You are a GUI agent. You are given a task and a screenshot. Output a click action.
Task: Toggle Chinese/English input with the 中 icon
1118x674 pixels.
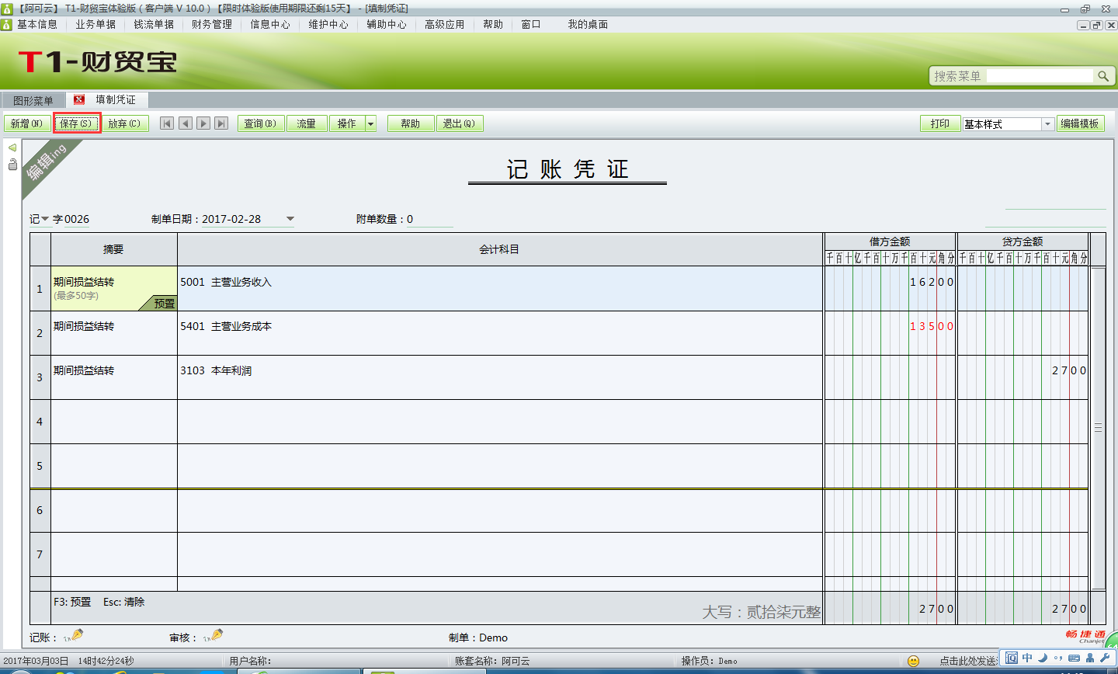1026,657
